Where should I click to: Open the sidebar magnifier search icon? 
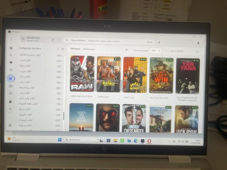tap(10, 109)
